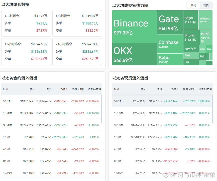
Task: Select the 5分钟 row in spot flow table
Action: [x=162, y=101]
